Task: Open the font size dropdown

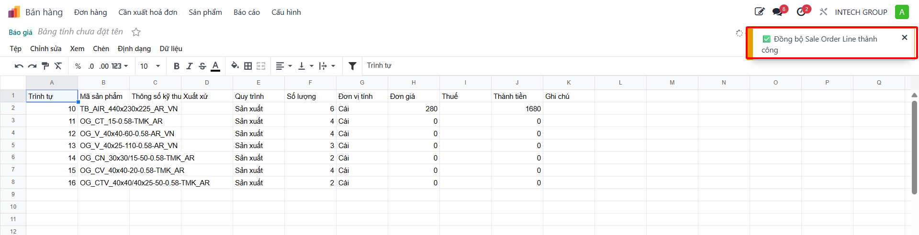Action: 150,66
